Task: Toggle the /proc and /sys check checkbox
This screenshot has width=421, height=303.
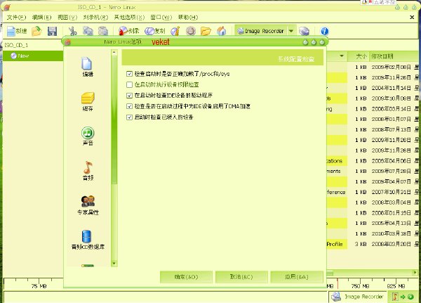Action: [x=129, y=74]
